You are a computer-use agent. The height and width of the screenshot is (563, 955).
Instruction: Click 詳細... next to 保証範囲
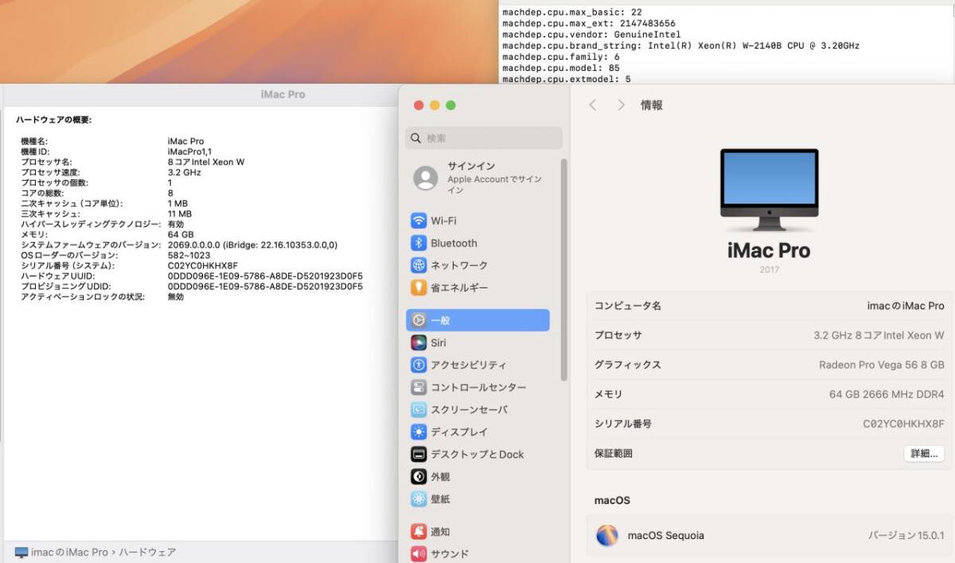923,452
